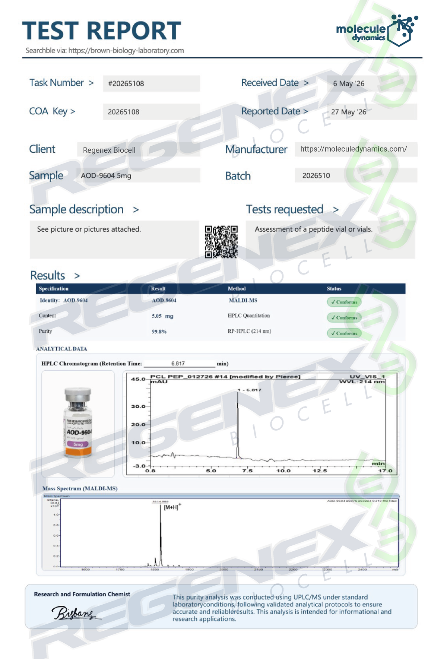
Task: Click the HPLC Quantitation method cell
Action: [249, 316]
